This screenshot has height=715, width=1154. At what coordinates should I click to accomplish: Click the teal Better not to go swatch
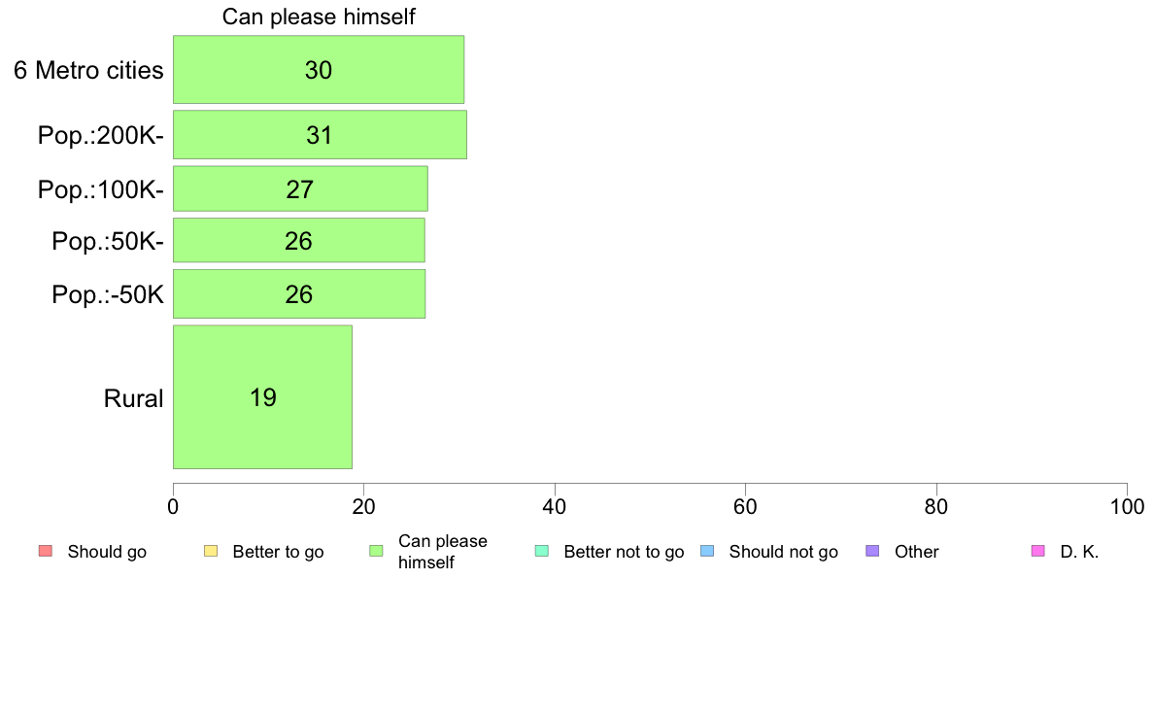pyautogui.click(x=542, y=551)
